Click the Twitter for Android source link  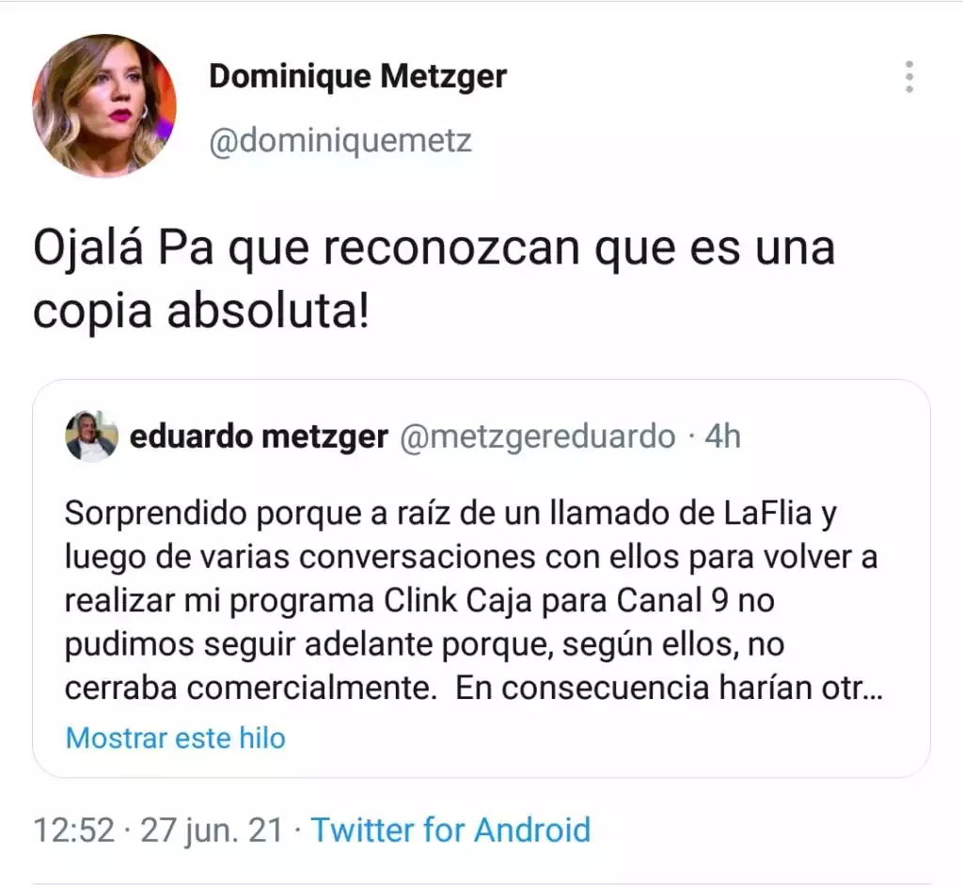tap(450, 831)
